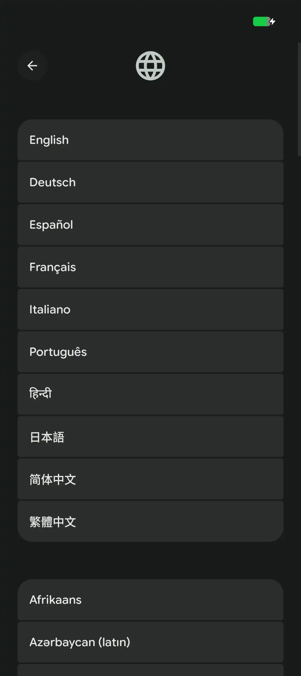The image size is (301, 676).
Task: Click the vertical scrollbar thumb
Action: click(299, 99)
